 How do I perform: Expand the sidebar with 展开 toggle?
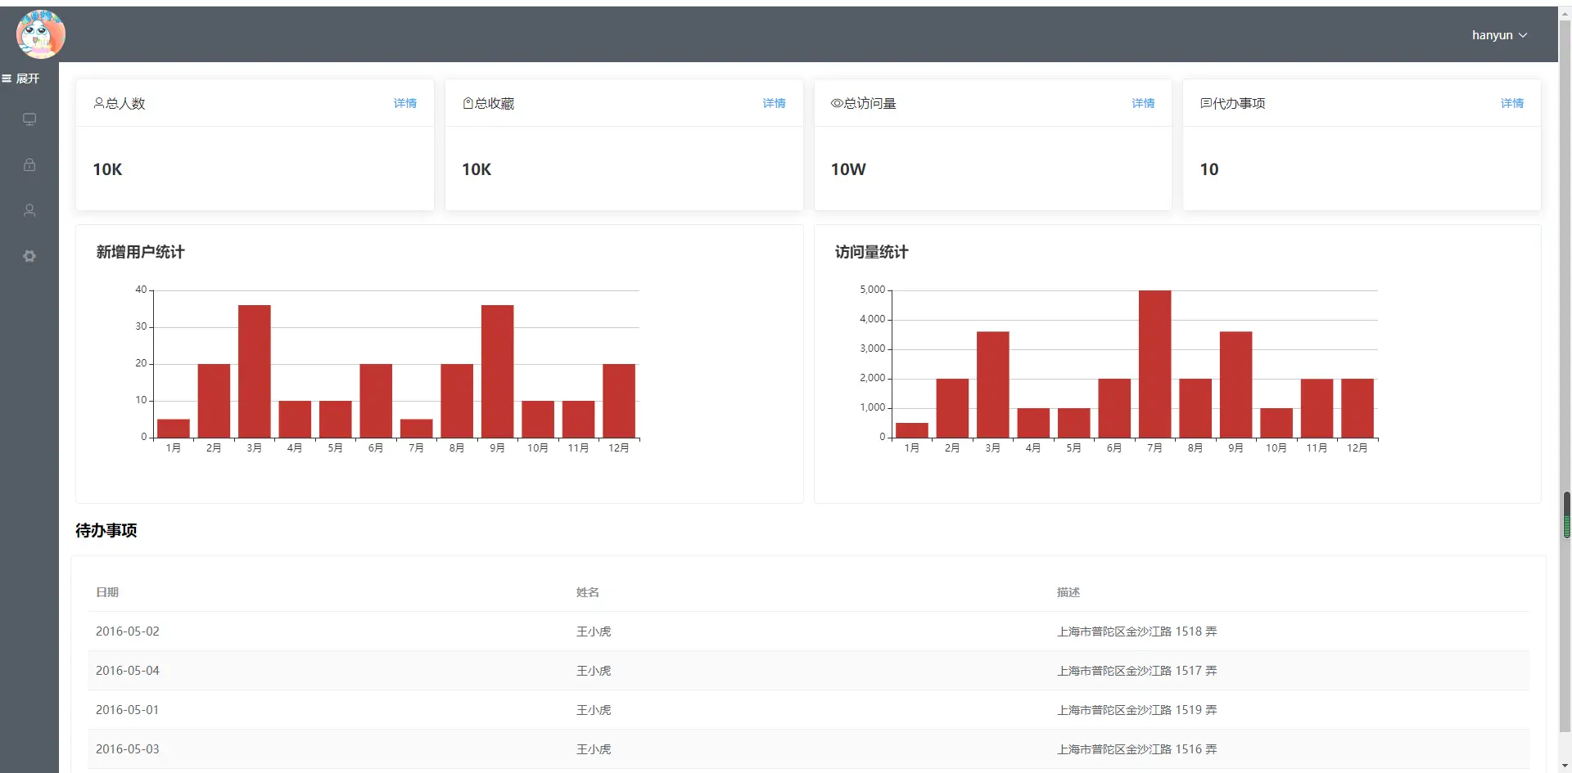point(20,79)
